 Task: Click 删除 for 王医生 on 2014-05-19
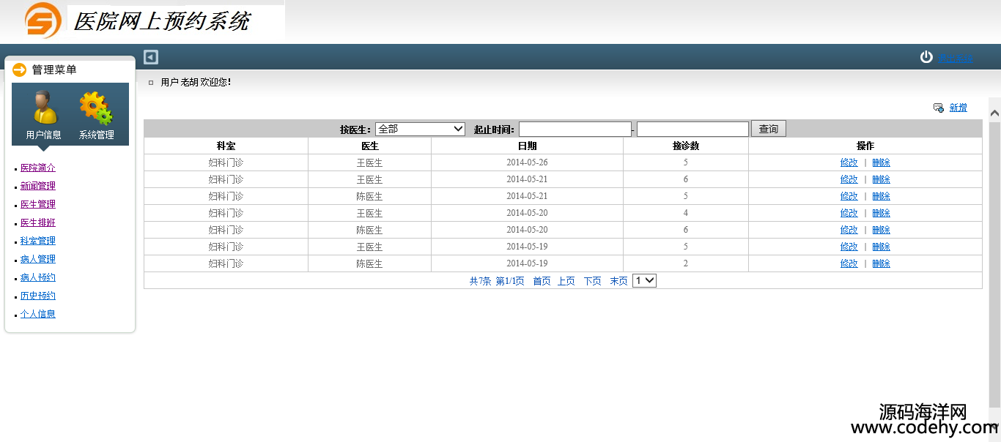(881, 247)
